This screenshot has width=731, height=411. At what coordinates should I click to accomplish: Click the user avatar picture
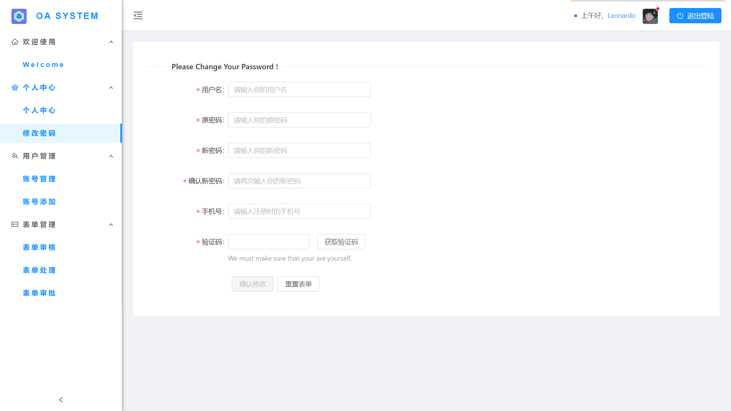(x=650, y=16)
